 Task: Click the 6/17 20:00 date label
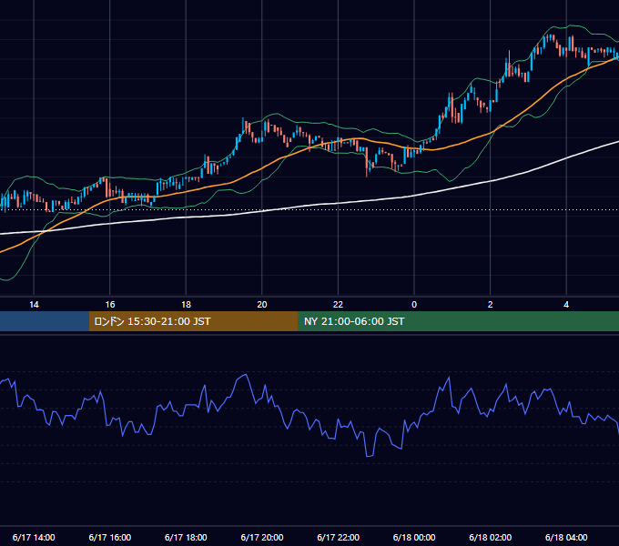pos(262,537)
